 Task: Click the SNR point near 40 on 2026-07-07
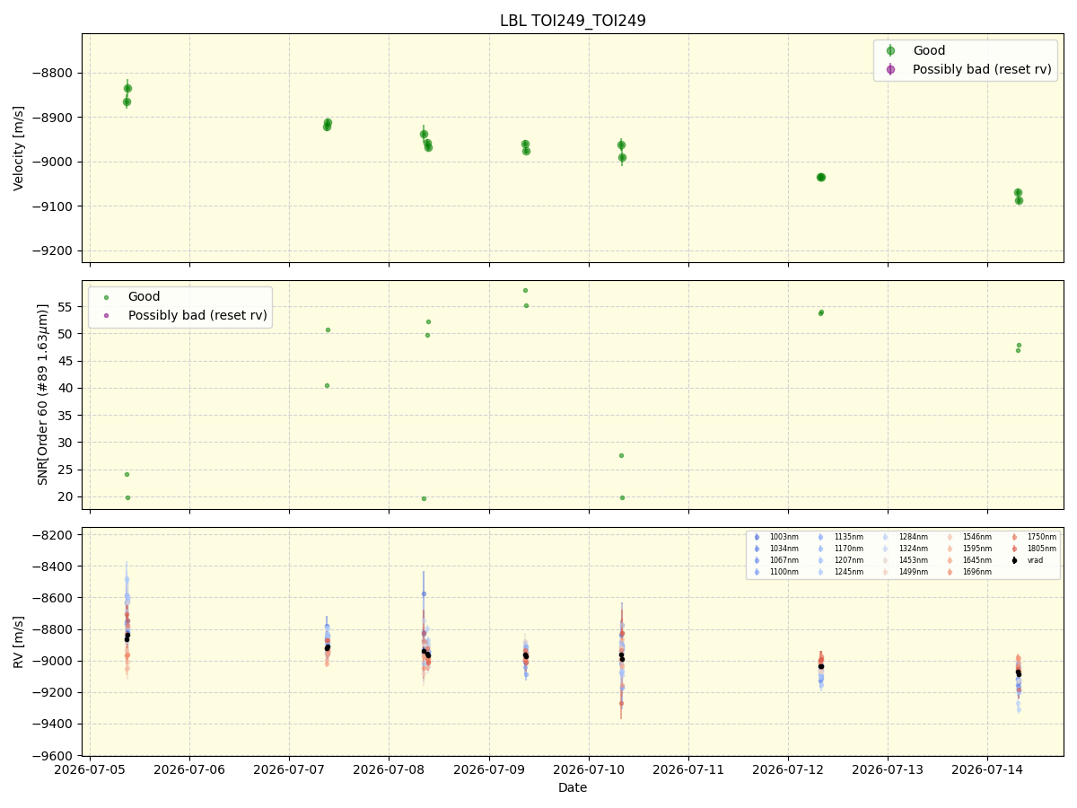pos(327,385)
